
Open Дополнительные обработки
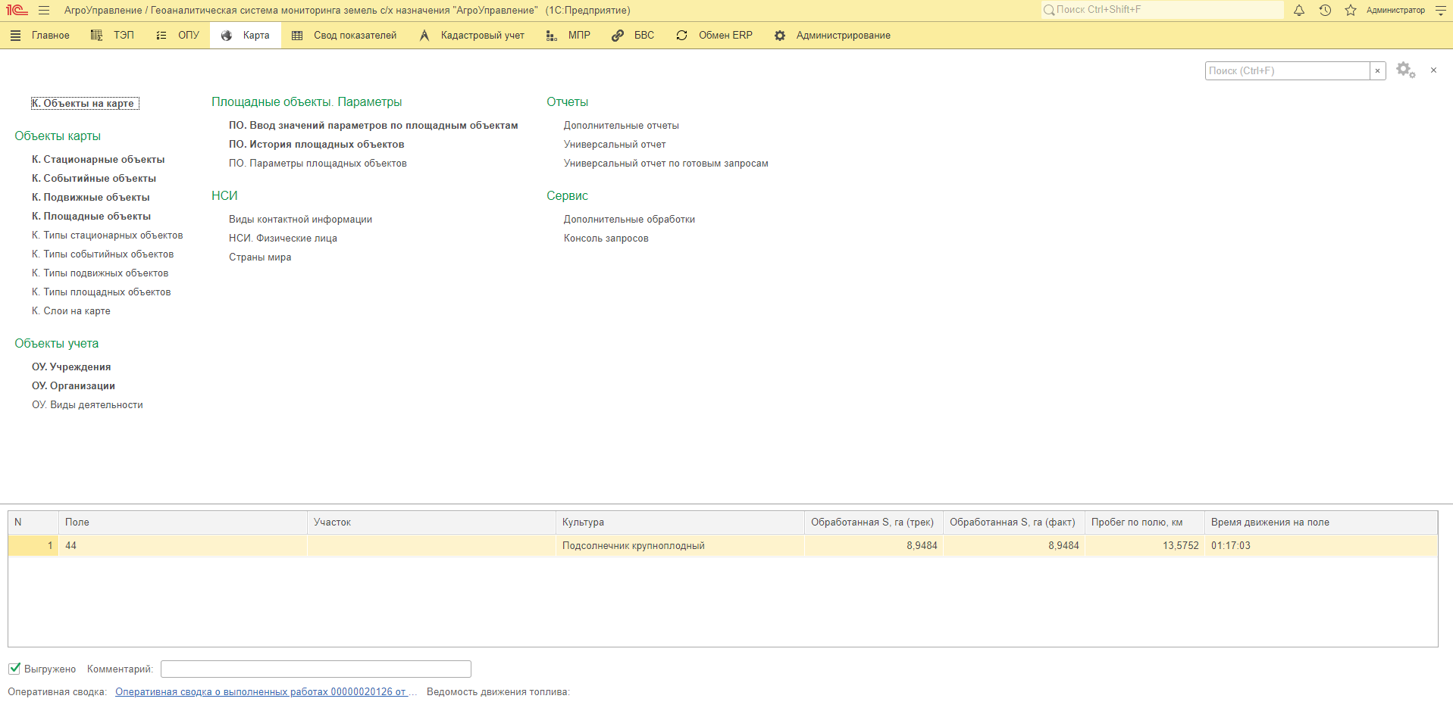629,220
